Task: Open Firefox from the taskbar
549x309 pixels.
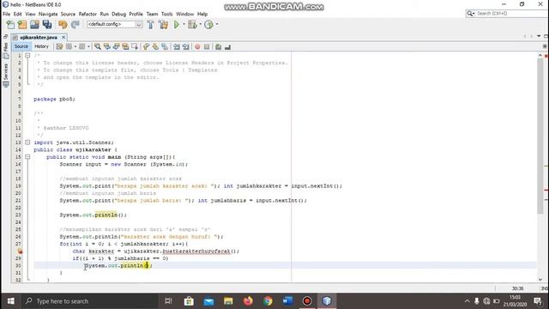Action: point(248,301)
